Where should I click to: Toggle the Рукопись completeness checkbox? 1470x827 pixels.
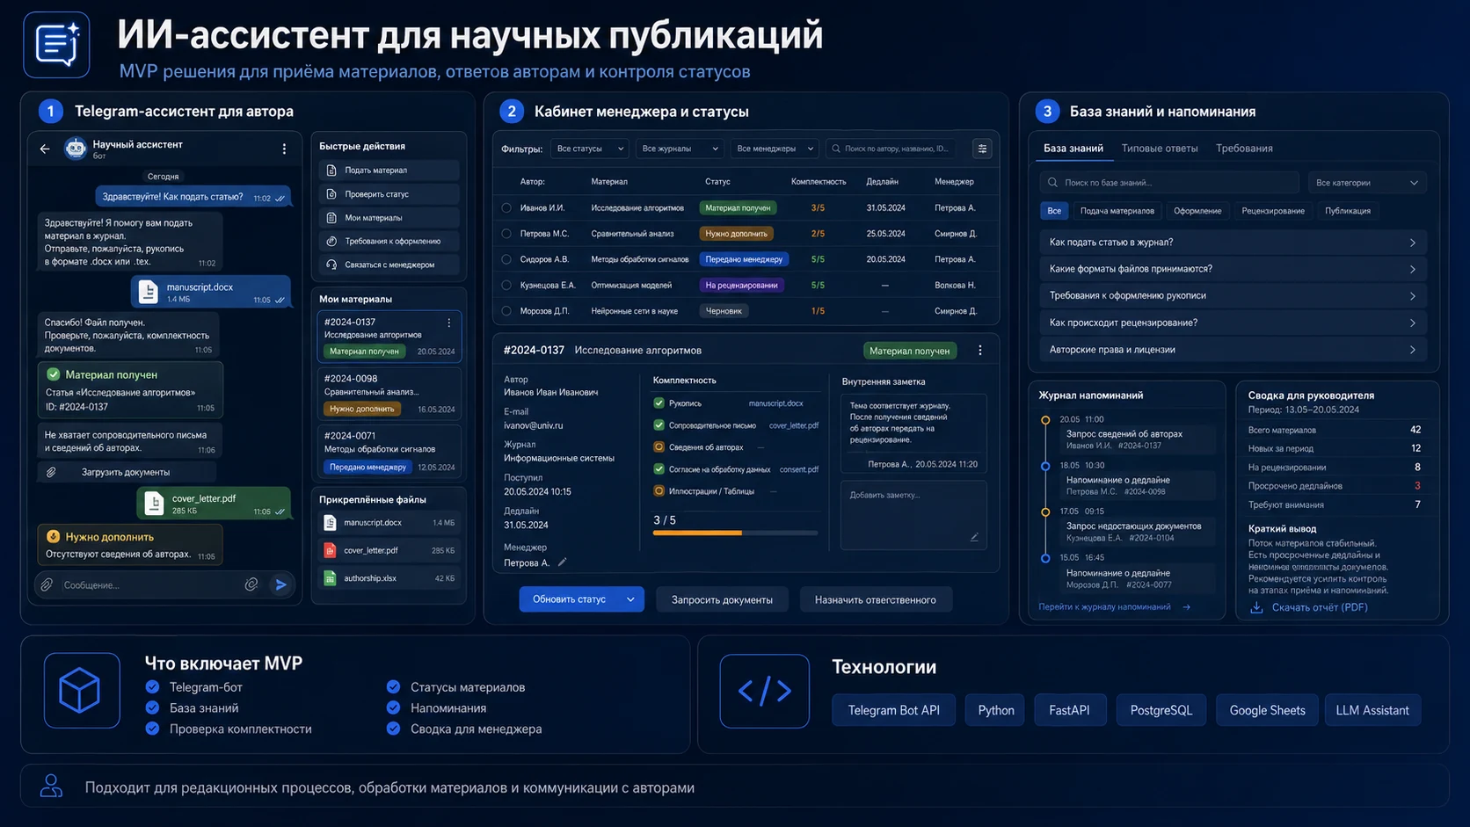659,403
